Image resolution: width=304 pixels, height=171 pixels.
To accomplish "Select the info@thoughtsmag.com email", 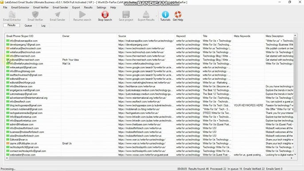I will click(22, 71).
